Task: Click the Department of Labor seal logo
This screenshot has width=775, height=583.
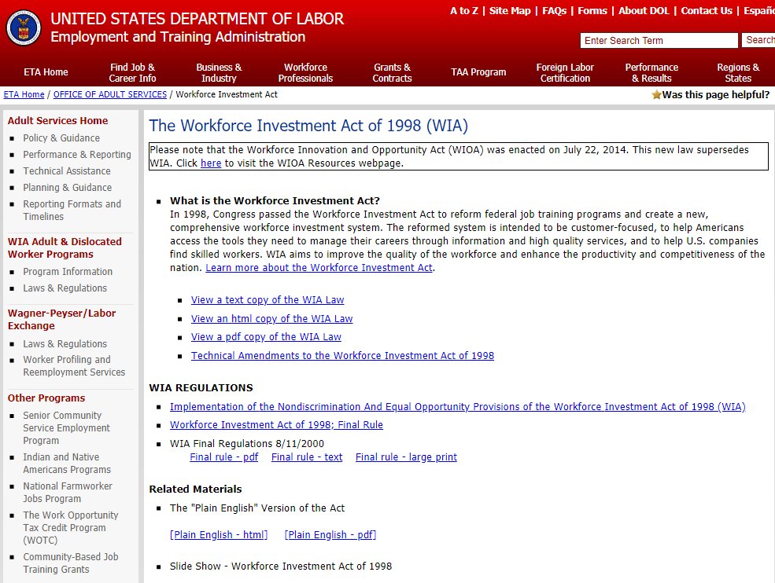Action: [x=24, y=28]
